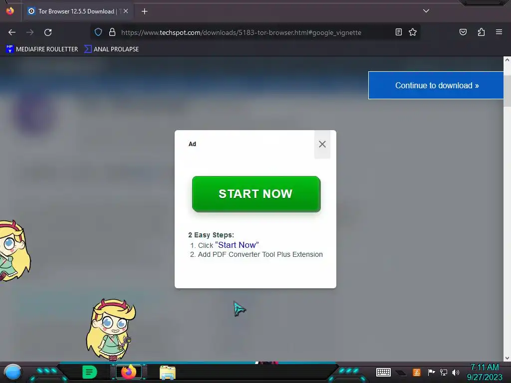Click the Ad label in popup
This screenshot has height=383, width=511.
click(x=192, y=144)
